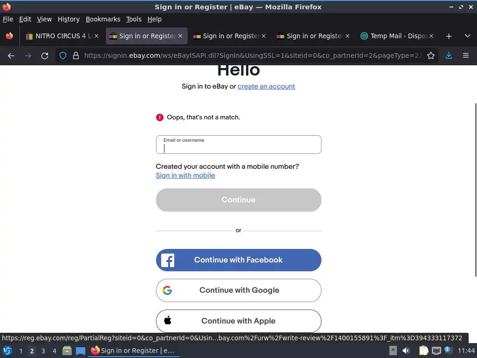Sign in using Continue with Apple
Viewport: 477px width, 358px height.
point(238,321)
